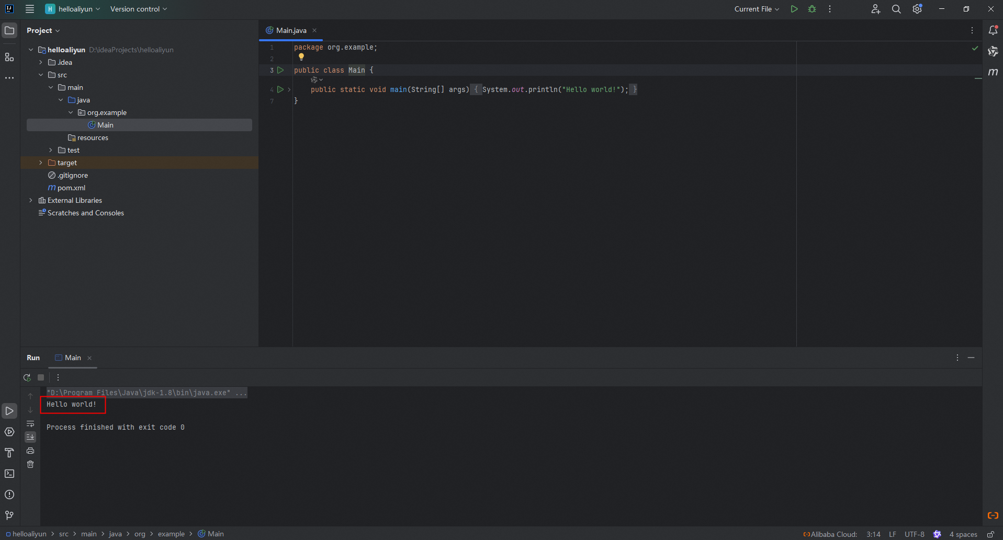The width and height of the screenshot is (1003, 540).
Task: Run main method from gutter on line 4
Action: pos(280,89)
